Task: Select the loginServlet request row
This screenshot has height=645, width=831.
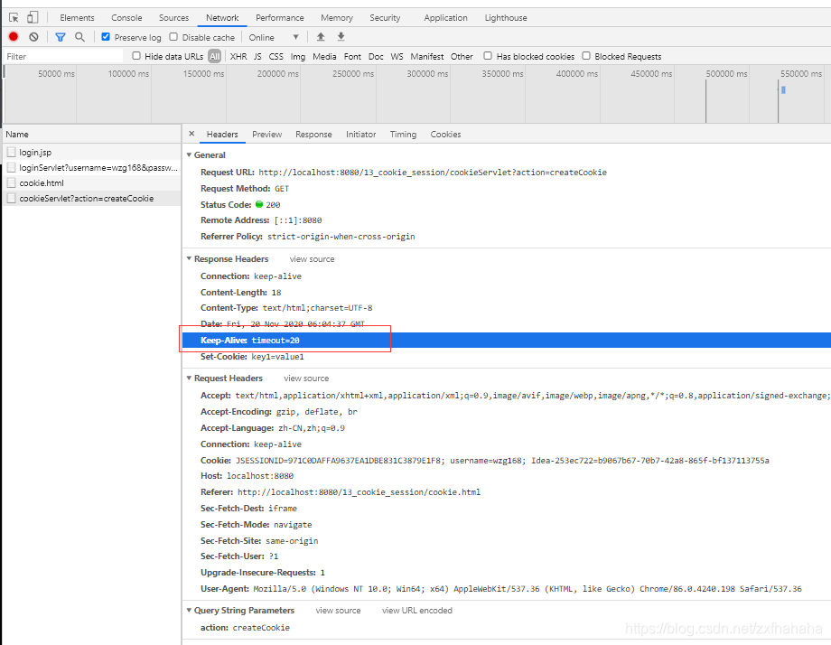Action: coord(91,167)
